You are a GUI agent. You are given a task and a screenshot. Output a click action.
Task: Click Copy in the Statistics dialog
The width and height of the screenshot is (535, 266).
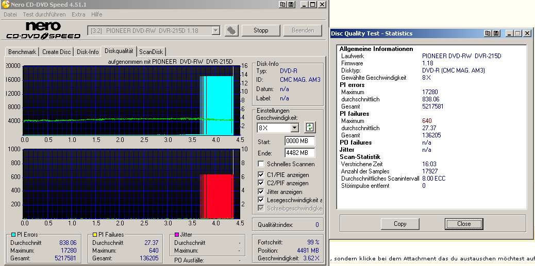[x=400, y=224]
